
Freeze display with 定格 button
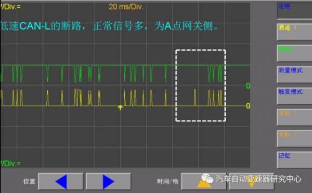pyautogui.click(x=294, y=10)
